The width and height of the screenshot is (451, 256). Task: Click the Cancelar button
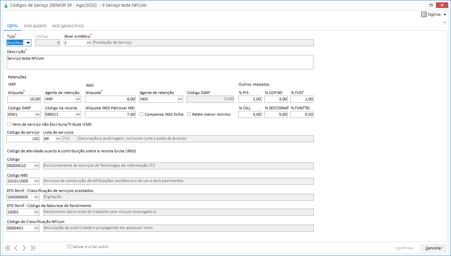pos(434,248)
